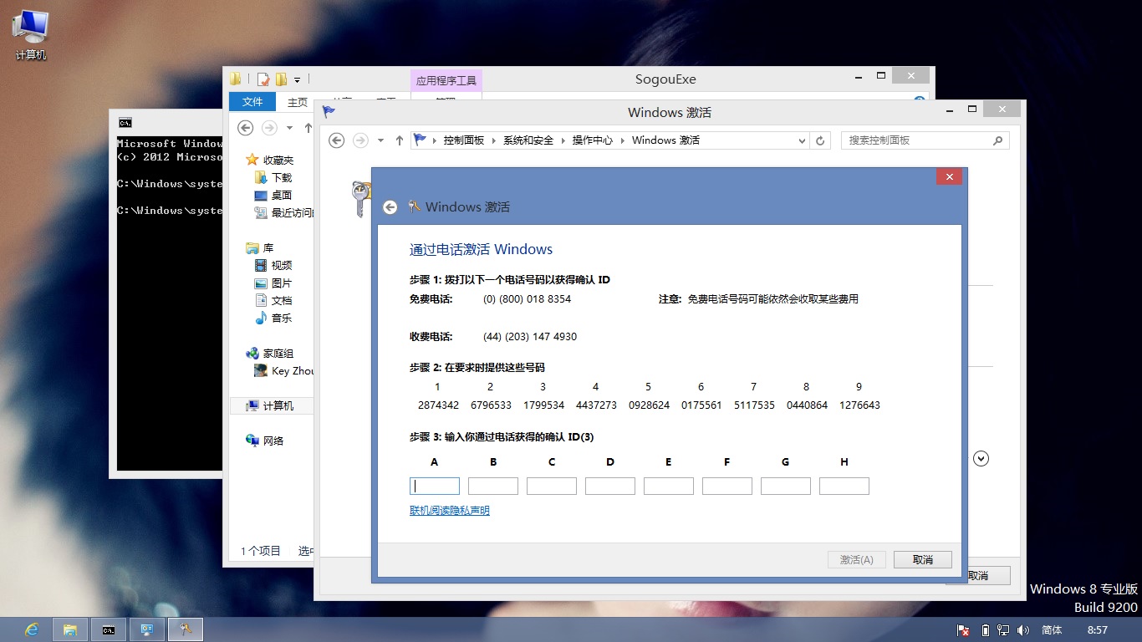Screen dimensions: 1142x642
Task: Click the keys icon beside the blue dialog title
Action: (x=414, y=206)
